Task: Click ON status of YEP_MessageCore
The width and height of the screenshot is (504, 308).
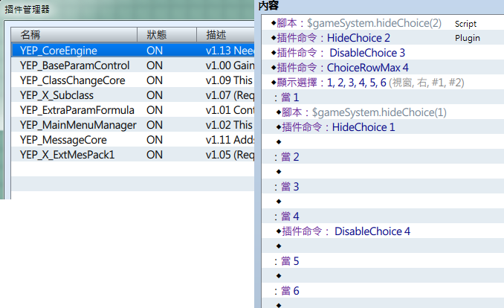Action: click(155, 140)
